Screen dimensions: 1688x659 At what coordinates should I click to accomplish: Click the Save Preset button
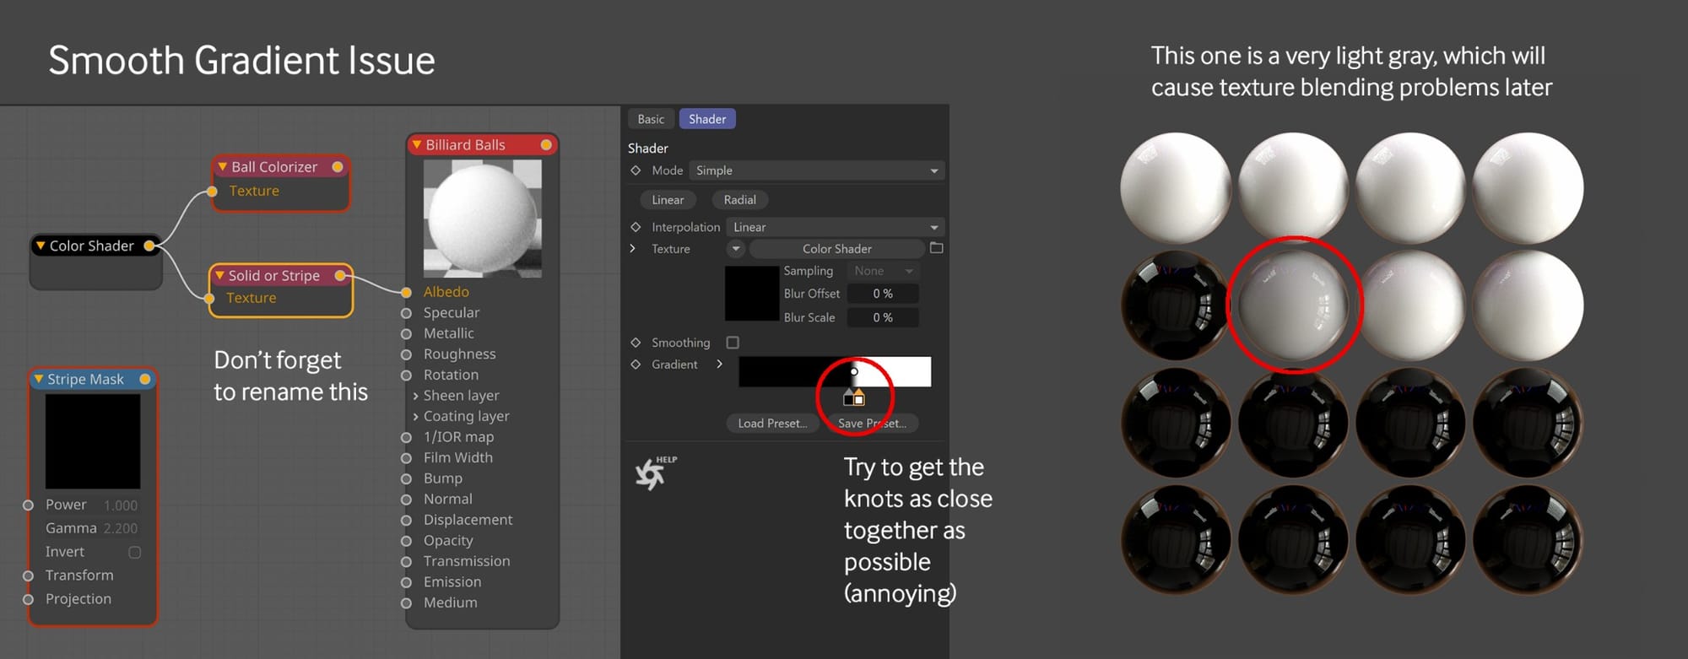tap(872, 424)
